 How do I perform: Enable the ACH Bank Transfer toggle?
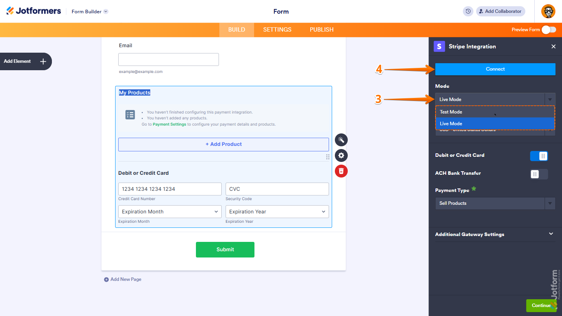coord(539,174)
